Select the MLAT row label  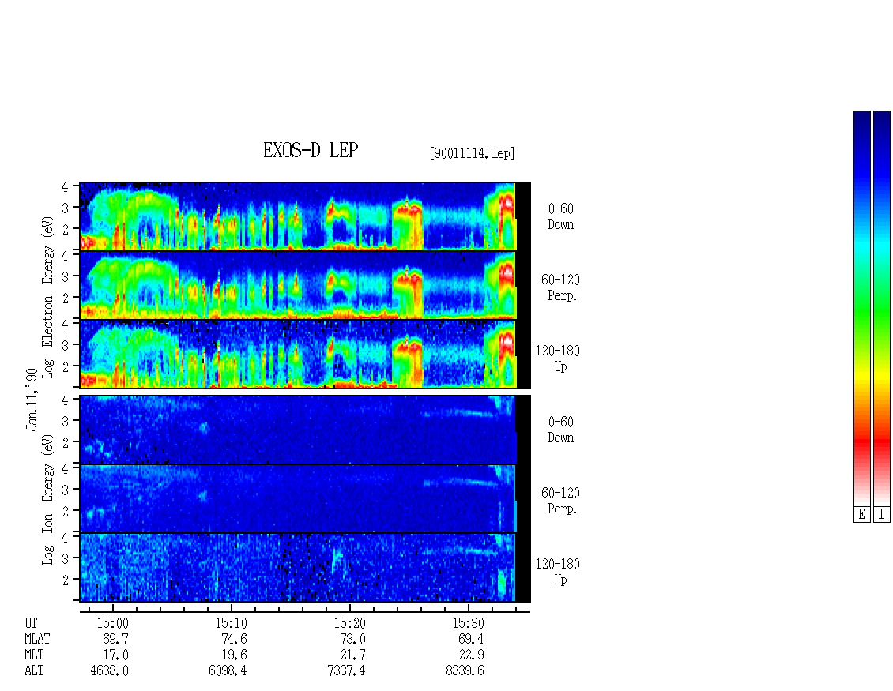pyautogui.click(x=38, y=639)
